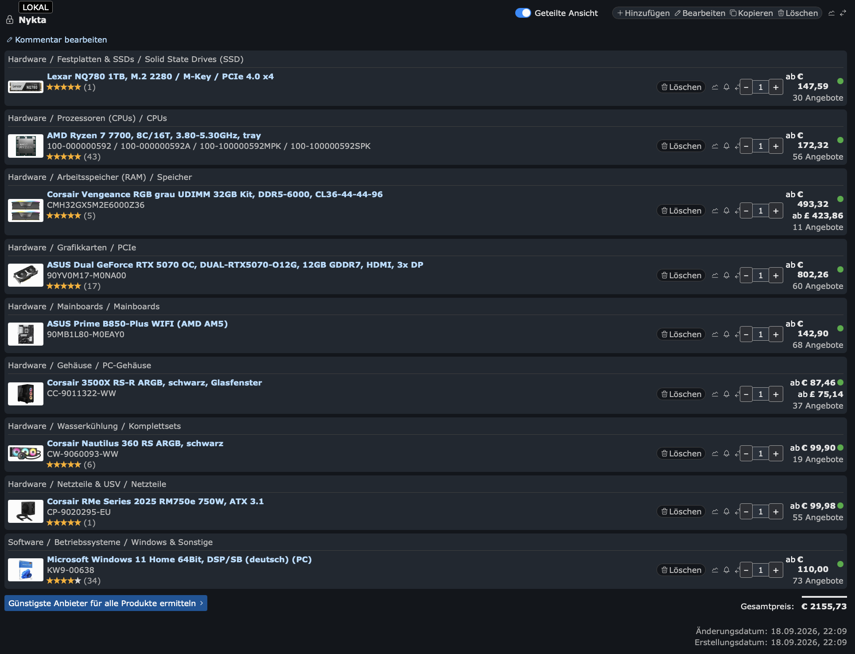Increase quantity of ASUS Prime B850-Plus WIFI
This screenshot has width=855, height=654.
776,335
